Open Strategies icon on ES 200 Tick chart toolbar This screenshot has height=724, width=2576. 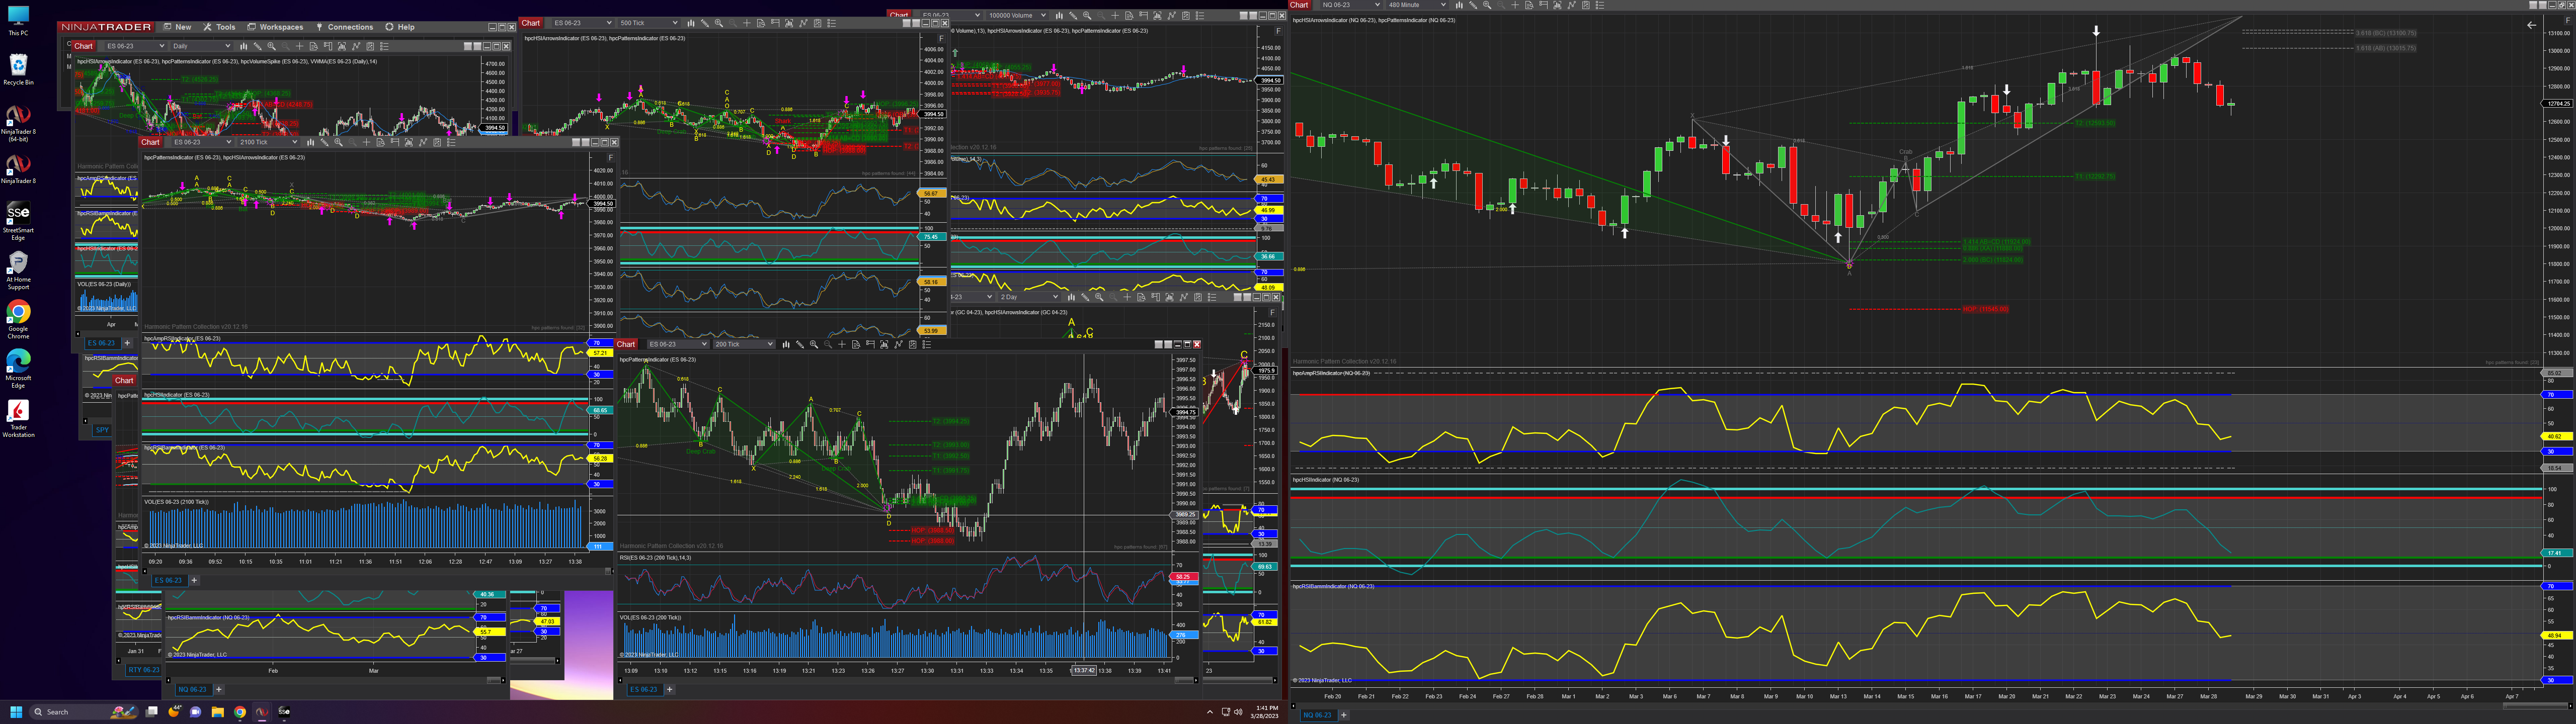[912, 344]
